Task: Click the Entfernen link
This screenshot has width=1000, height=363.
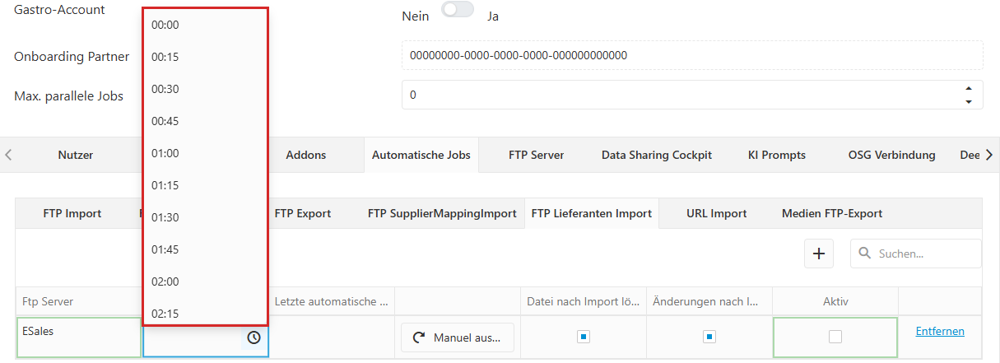Action: (x=940, y=331)
